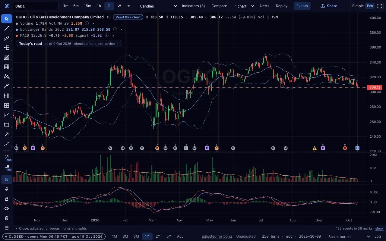Select the parallel channel tool
This screenshot has height=241, width=386.
[7, 38]
